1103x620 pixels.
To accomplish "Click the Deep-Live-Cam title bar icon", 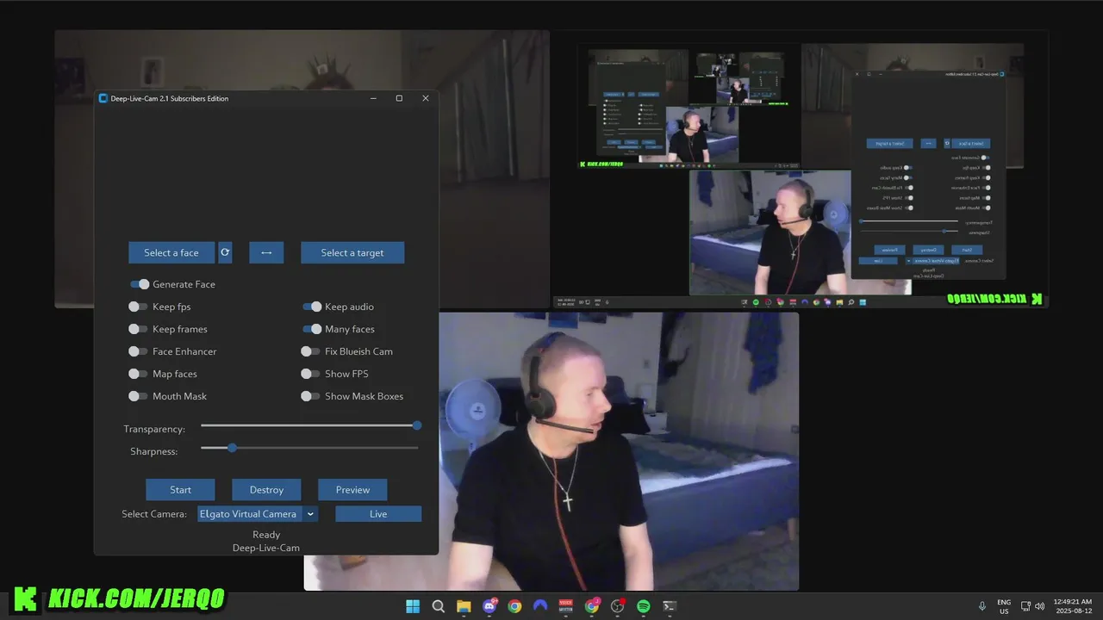I will (x=103, y=98).
